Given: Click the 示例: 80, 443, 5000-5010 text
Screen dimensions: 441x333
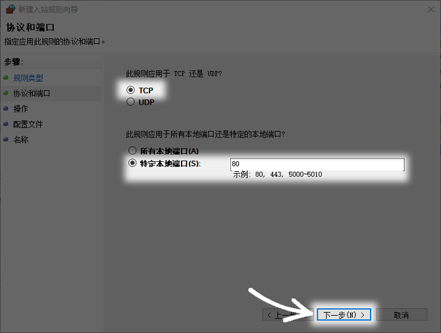Looking at the screenshot, I should pos(277,174).
